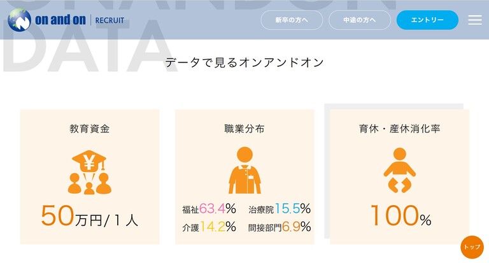Screen dimensions: 489x263
Task: Select the 職業分布 card title
Action: point(244,129)
